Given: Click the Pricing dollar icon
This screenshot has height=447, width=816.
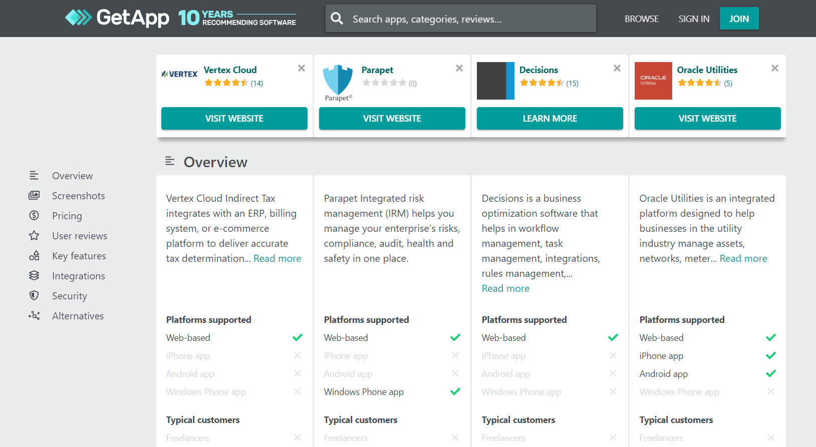Looking at the screenshot, I should (34, 215).
